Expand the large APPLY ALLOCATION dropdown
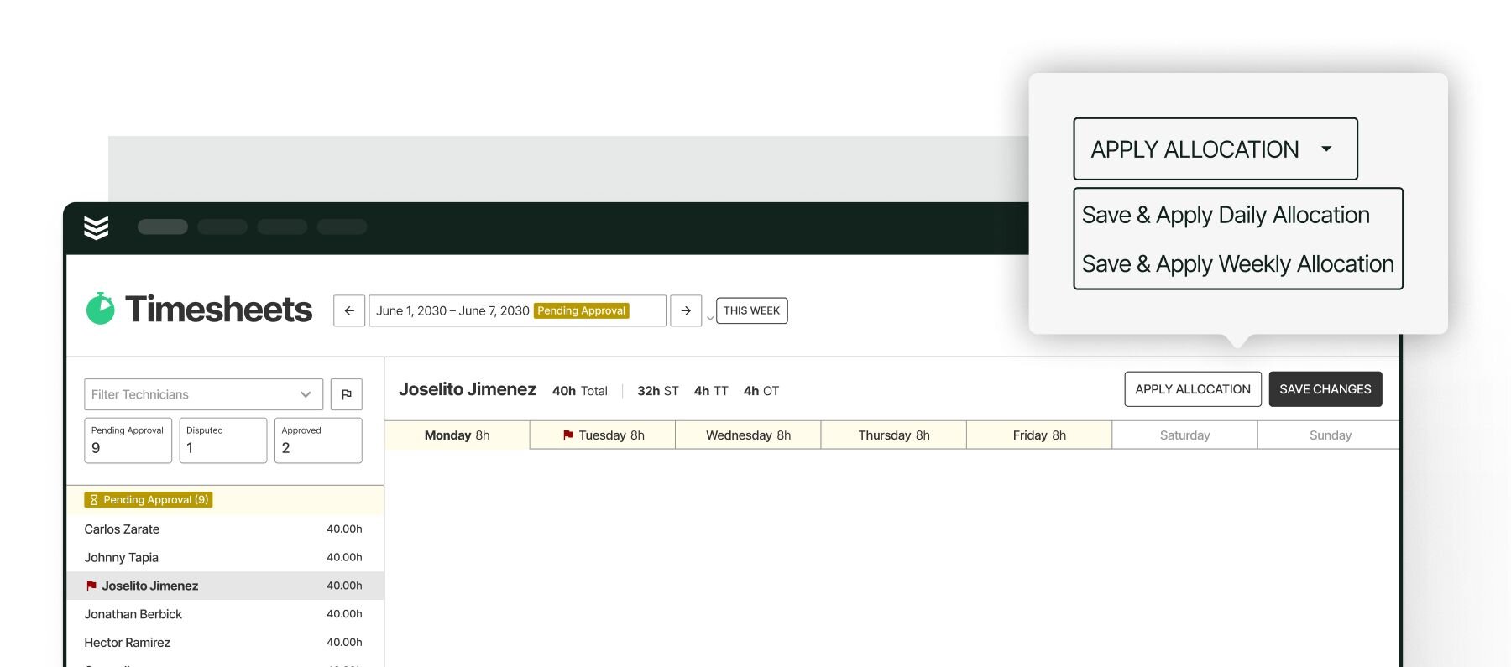This screenshot has width=1511, height=667. [1216, 149]
